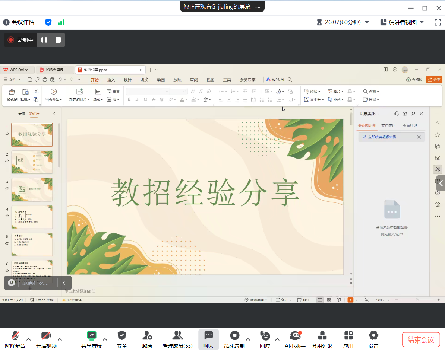The height and width of the screenshot is (351, 445).
Task: Open the 文档美化 panel tab
Action: pos(388,125)
